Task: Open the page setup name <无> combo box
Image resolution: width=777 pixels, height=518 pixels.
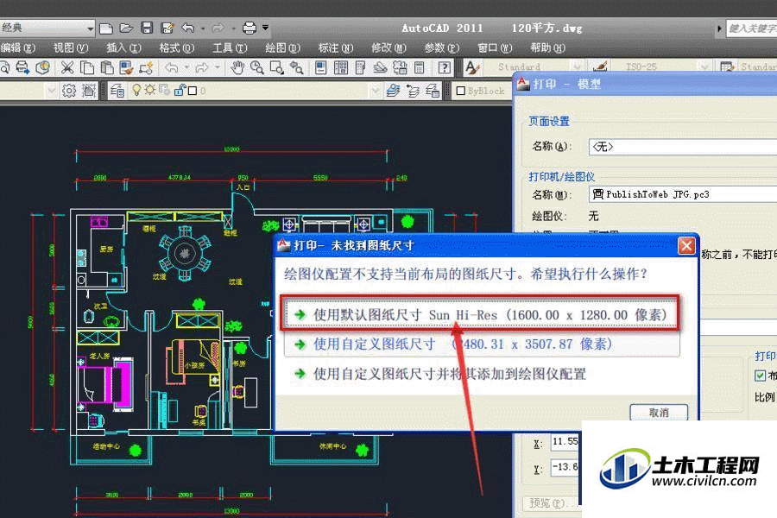Action: (x=683, y=147)
